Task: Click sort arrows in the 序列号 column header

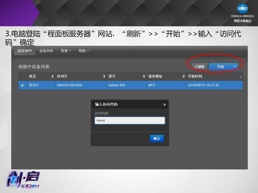Action: 104,77
